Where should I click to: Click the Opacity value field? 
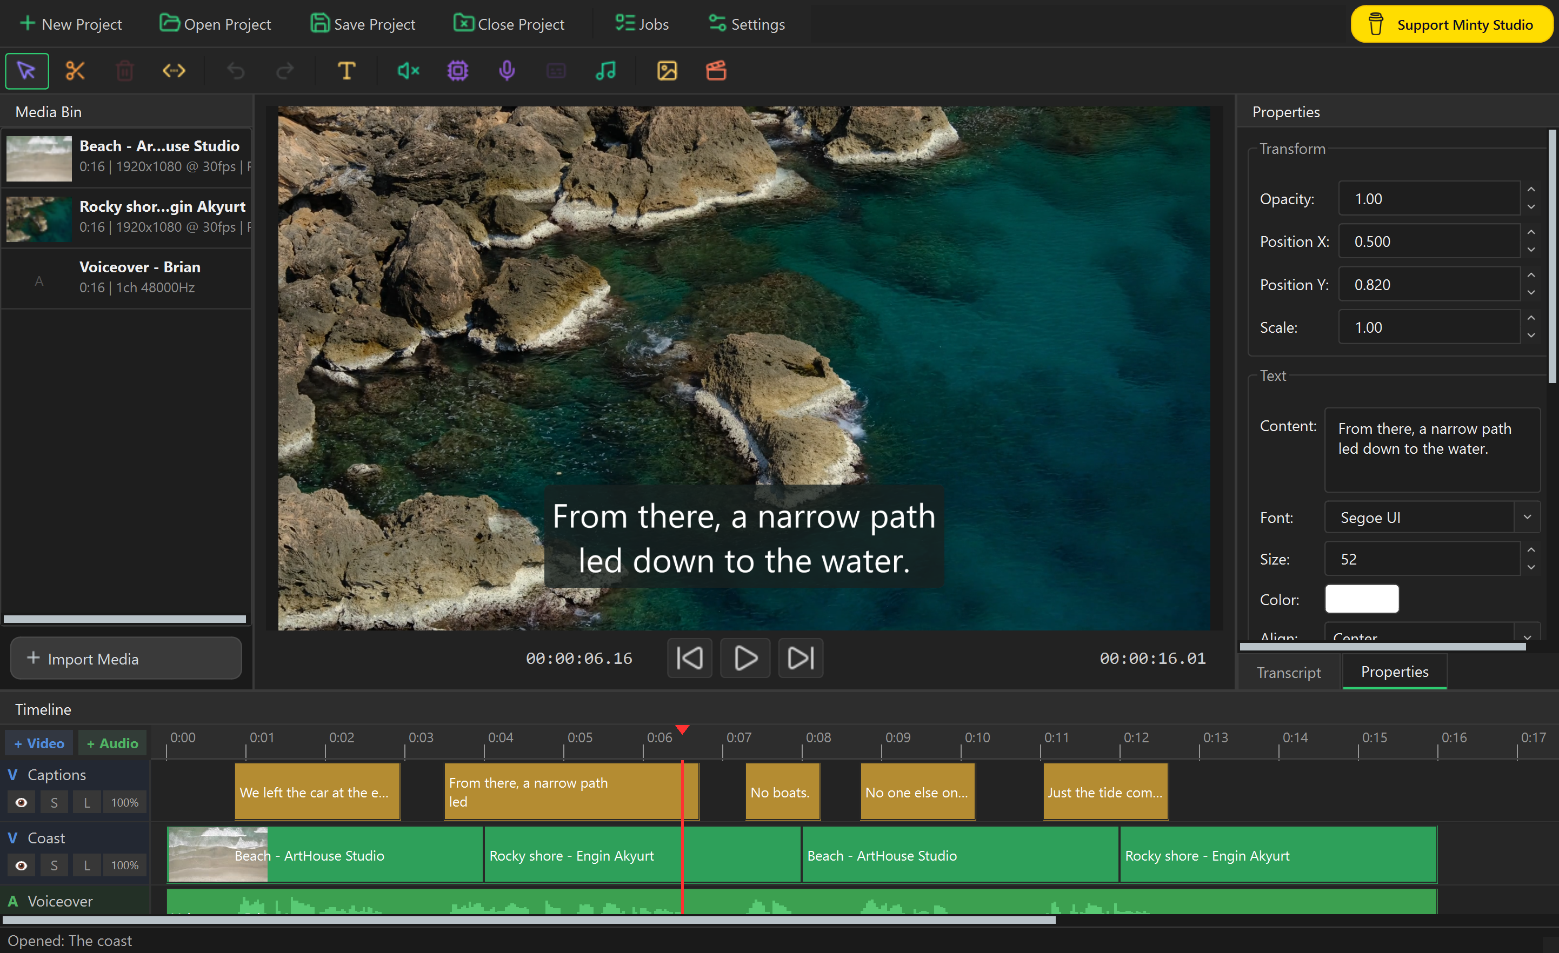tap(1429, 199)
